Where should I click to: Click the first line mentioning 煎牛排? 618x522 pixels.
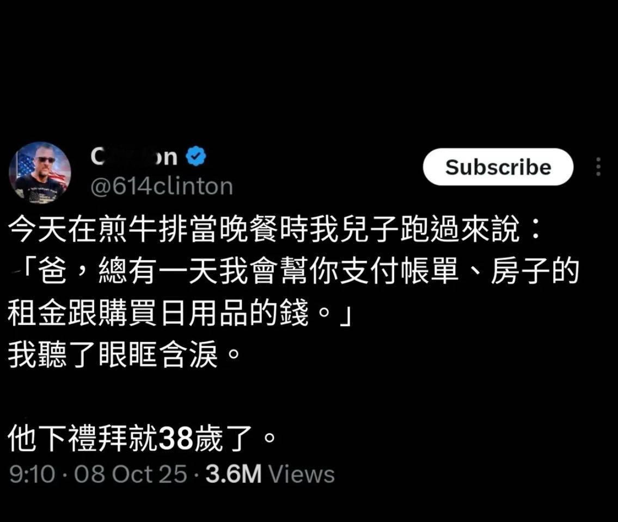[275, 229]
